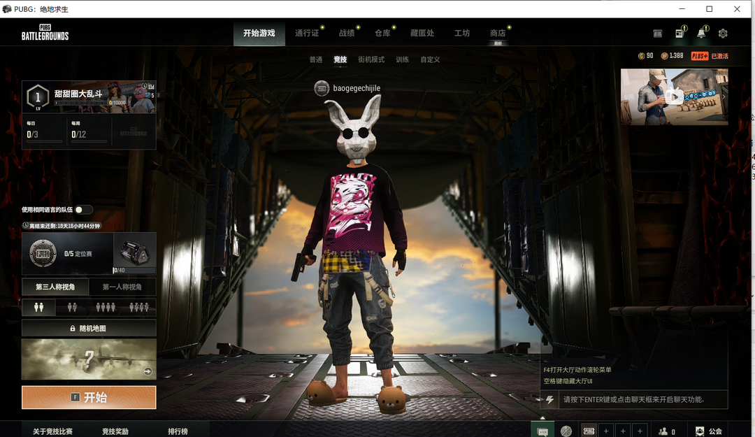This screenshot has width=755, height=437.
Task: Open the chat bubble icon in bottom bar
Action: coord(542,431)
